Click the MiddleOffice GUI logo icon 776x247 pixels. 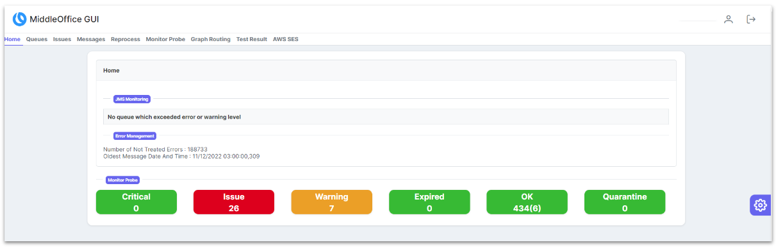pos(20,19)
